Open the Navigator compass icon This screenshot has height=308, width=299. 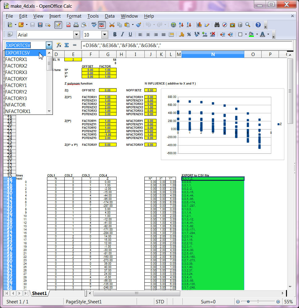click(224, 25)
